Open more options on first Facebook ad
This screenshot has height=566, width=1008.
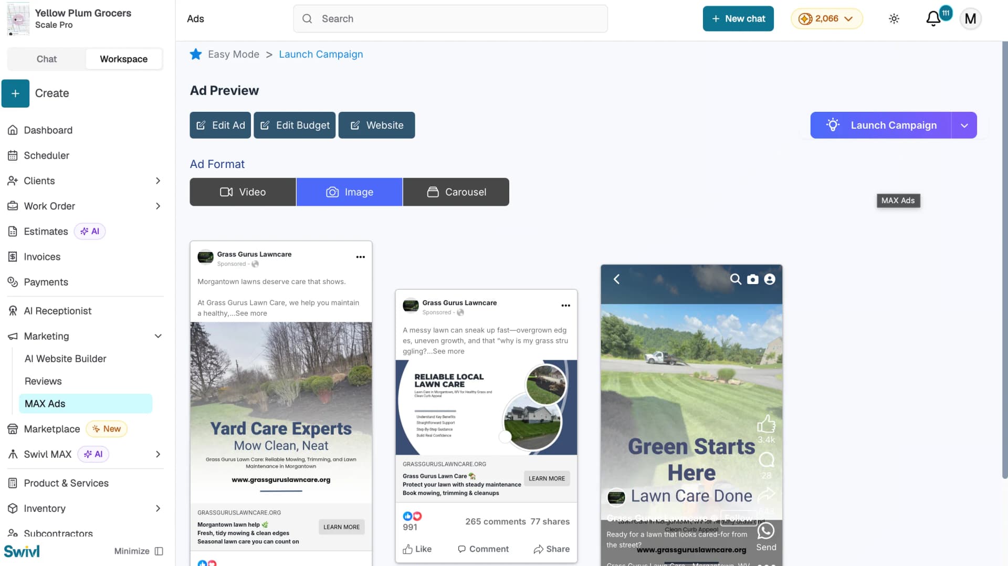(361, 257)
